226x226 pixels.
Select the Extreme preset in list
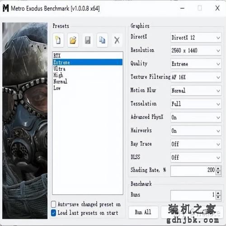pos(88,62)
